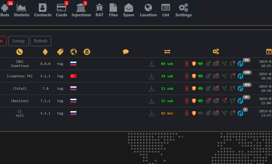
Task: Open the Files section
Action: pyautogui.click(x=113, y=10)
